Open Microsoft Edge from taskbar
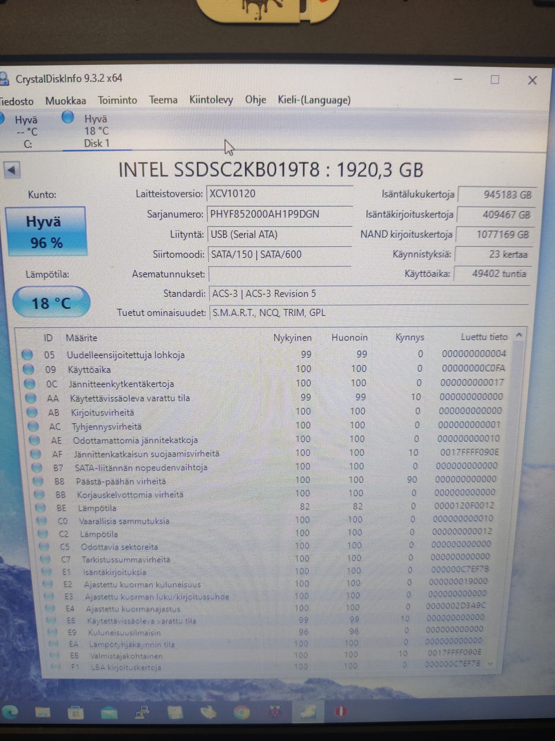555x741 pixels. [x=9, y=711]
